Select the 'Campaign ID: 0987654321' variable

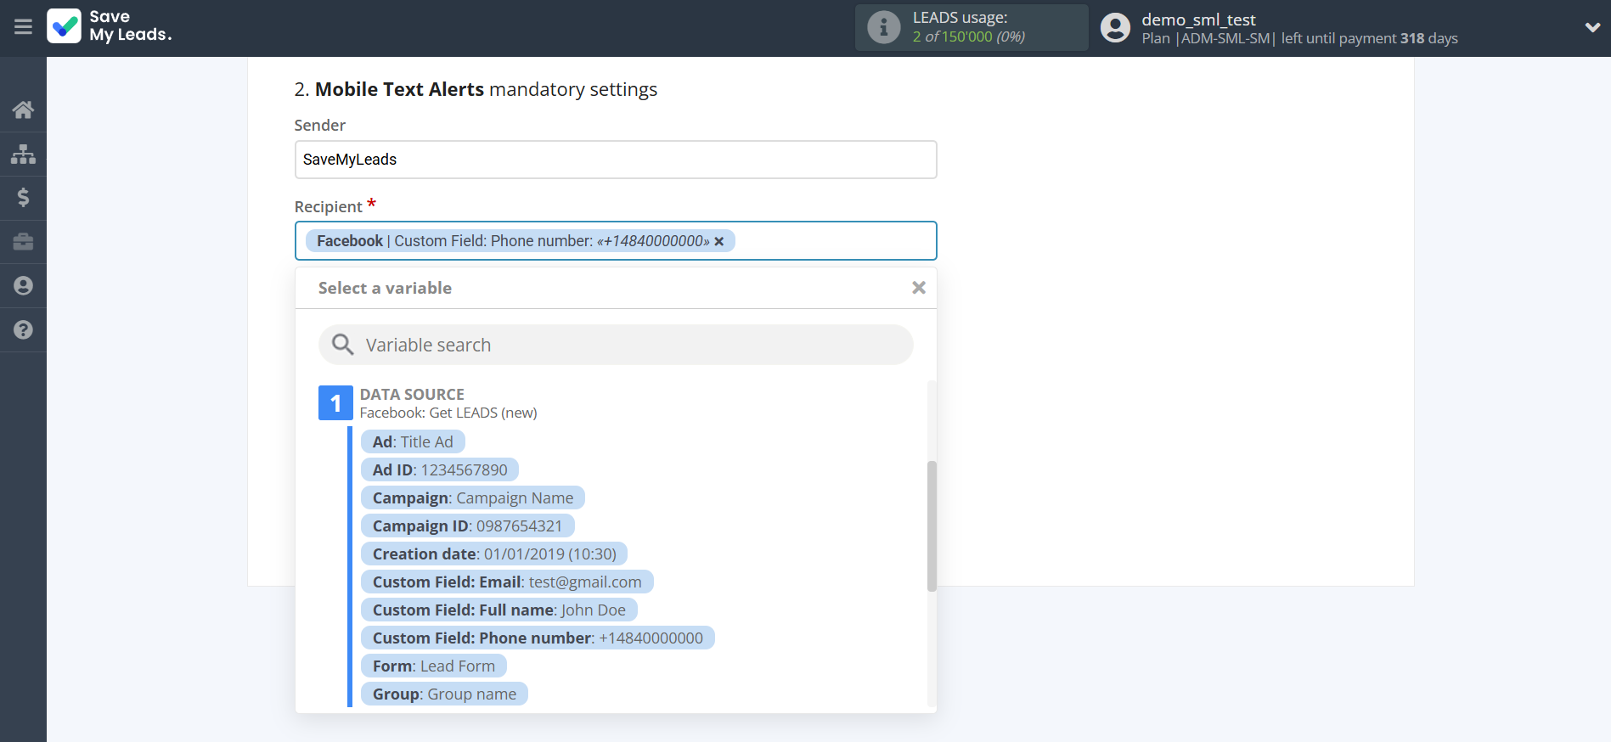[467, 526]
